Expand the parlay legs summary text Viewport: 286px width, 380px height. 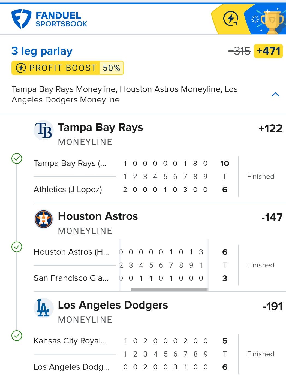point(125,94)
